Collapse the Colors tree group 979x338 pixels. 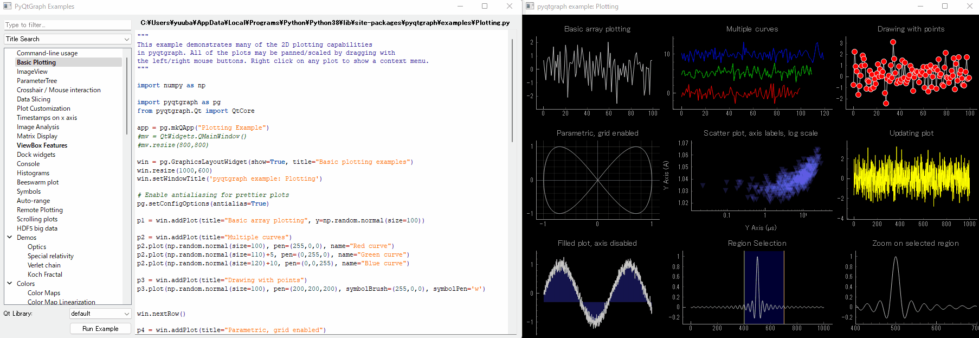click(x=9, y=283)
